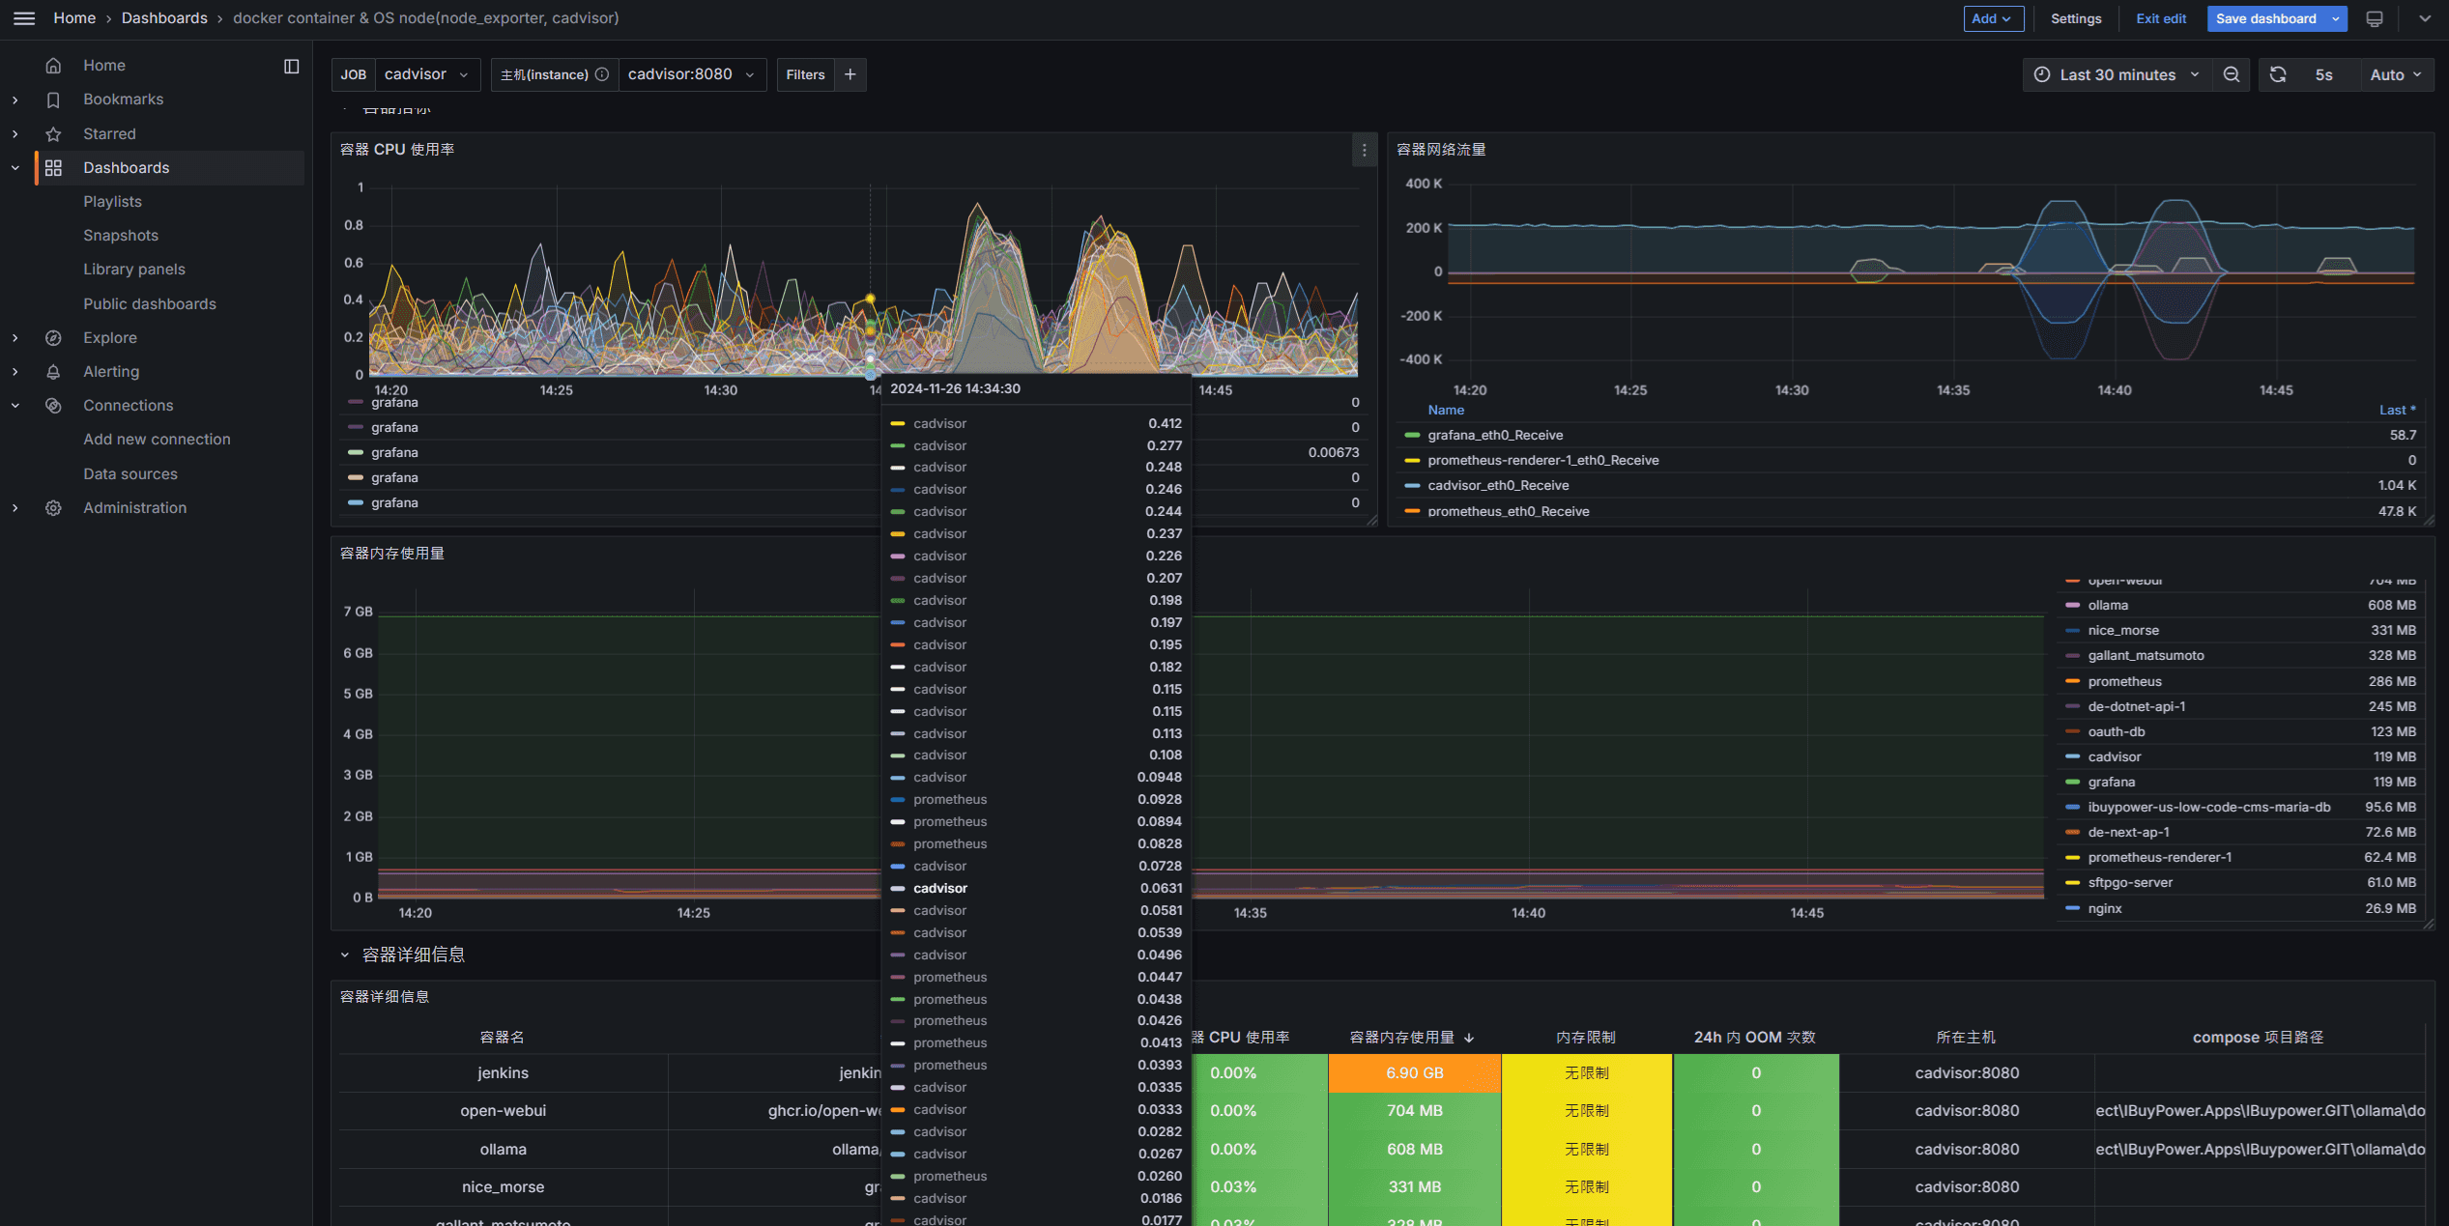2449x1226 pixels.
Task: Open the Last 30 minutes time picker
Action: 2117,74
